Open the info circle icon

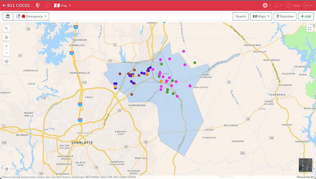48,6
